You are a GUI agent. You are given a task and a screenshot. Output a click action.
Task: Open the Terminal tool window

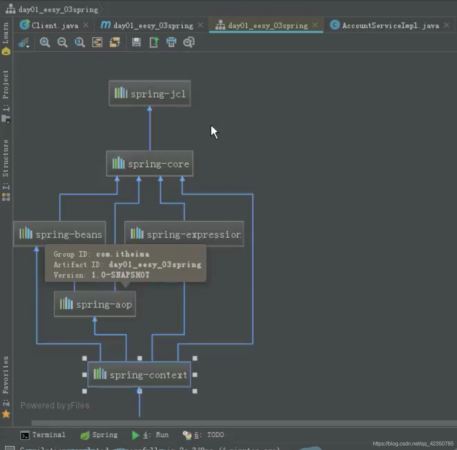[x=43, y=435]
